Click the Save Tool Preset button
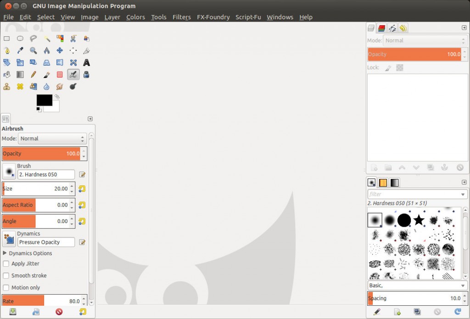 tap(12, 312)
